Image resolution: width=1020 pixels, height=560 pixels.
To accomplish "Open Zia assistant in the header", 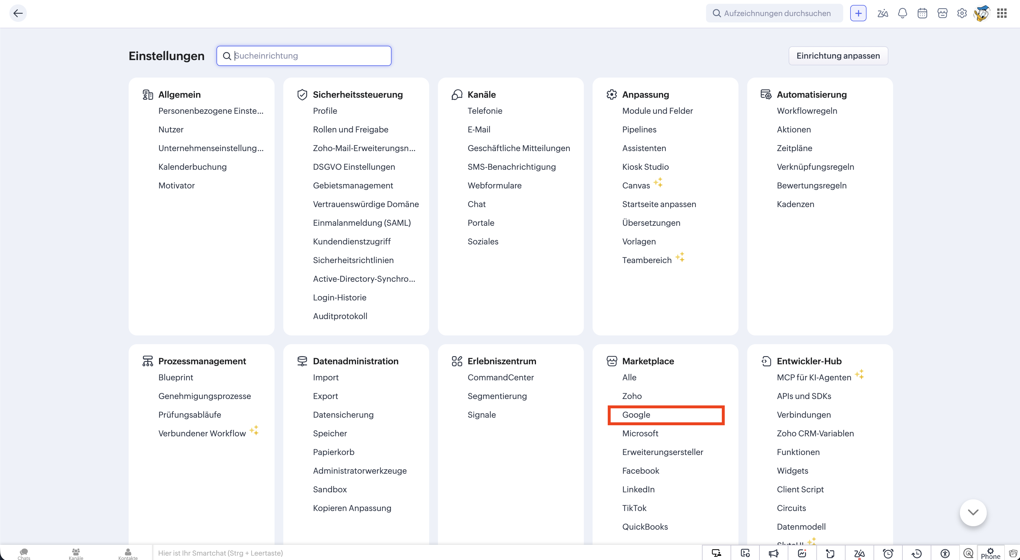I will pyautogui.click(x=883, y=13).
